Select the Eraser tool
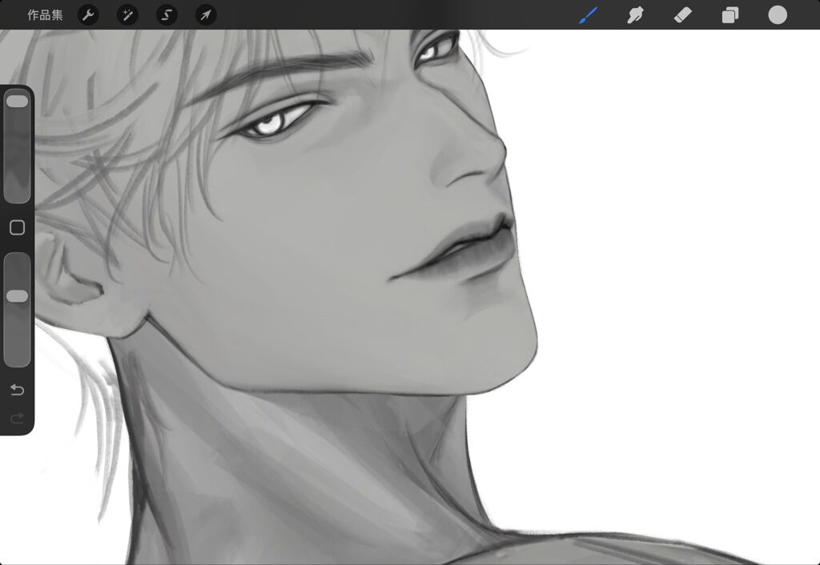 (x=682, y=15)
